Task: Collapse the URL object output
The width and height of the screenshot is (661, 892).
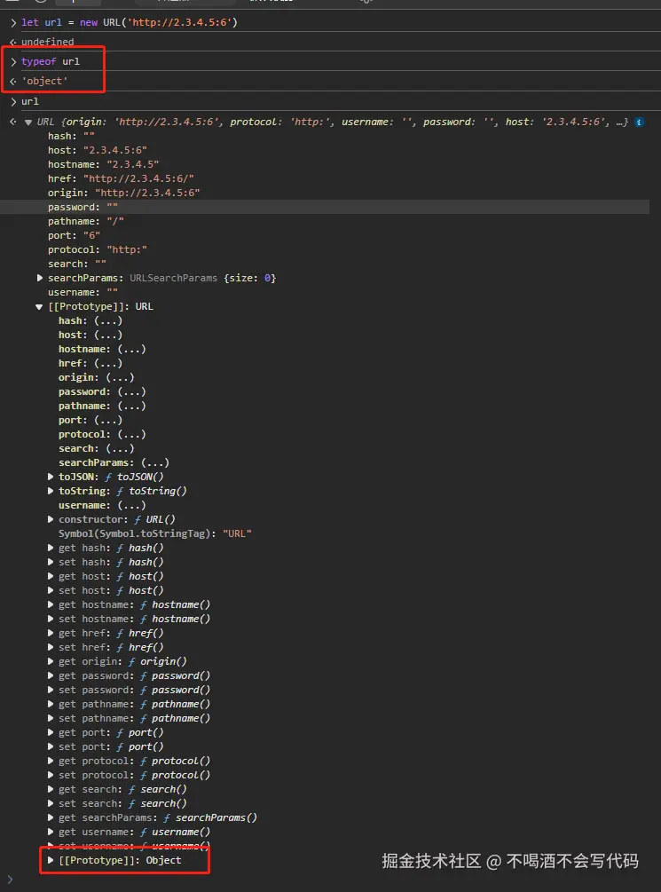Action: point(28,122)
